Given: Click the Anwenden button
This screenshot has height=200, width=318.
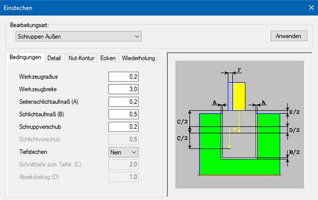Looking at the screenshot, I should 289,36.
